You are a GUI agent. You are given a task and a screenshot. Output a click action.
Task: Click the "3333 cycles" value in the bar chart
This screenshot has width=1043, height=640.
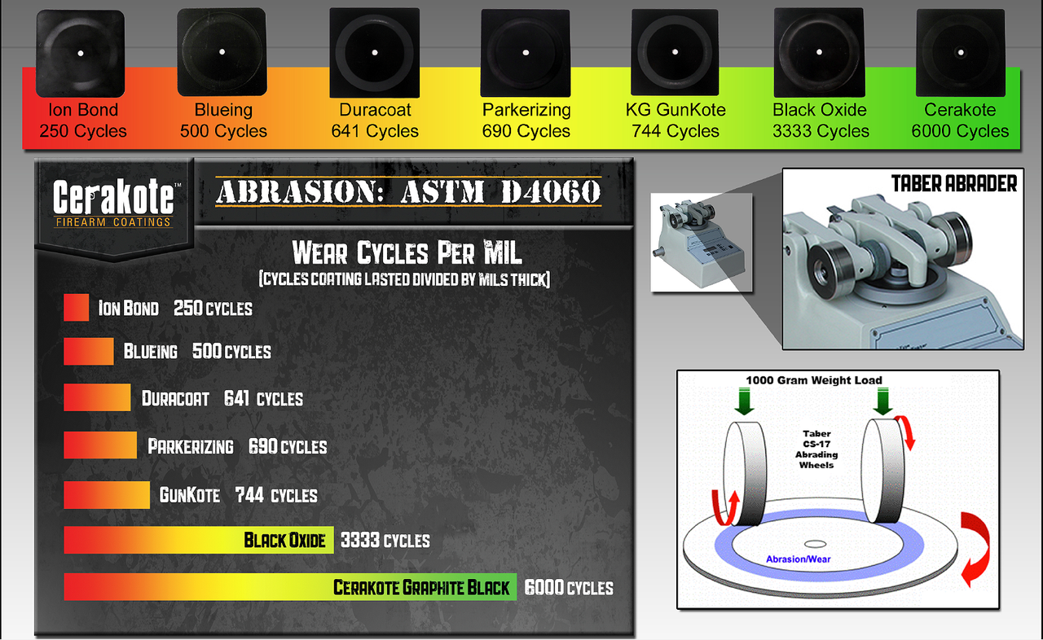(x=385, y=541)
